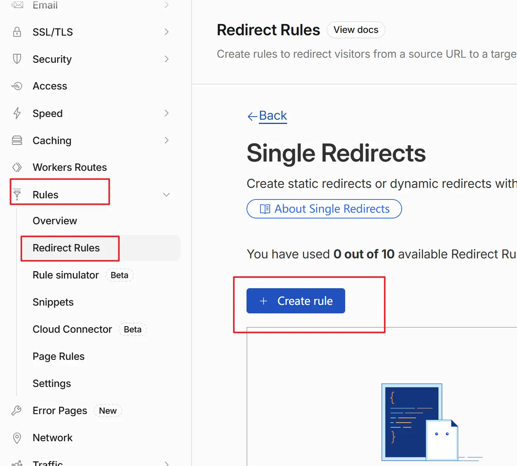Go Back via the Back link
This screenshot has width=517, height=466.
point(267,116)
